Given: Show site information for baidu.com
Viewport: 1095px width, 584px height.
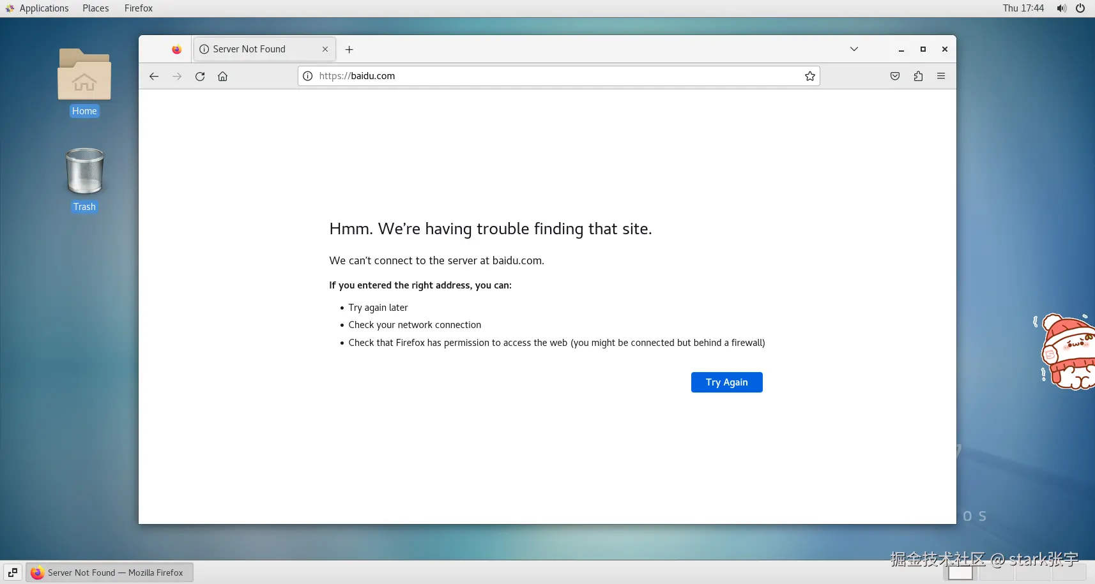Looking at the screenshot, I should coord(308,76).
